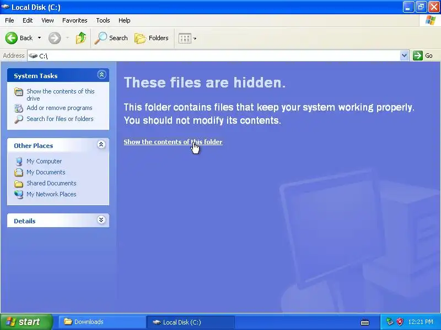Restore down the Local Disk window
Viewport: 441px width, 330px height.
(421, 7)
